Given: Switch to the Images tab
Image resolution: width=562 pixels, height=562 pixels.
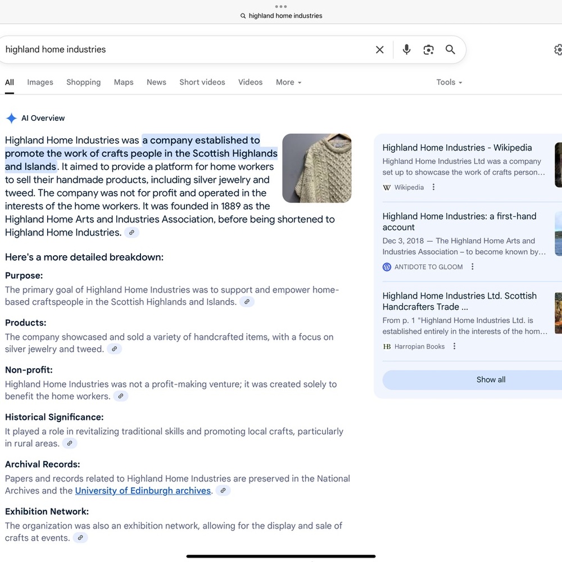Looking at the screenshot, I should click(x=40, y=83).
